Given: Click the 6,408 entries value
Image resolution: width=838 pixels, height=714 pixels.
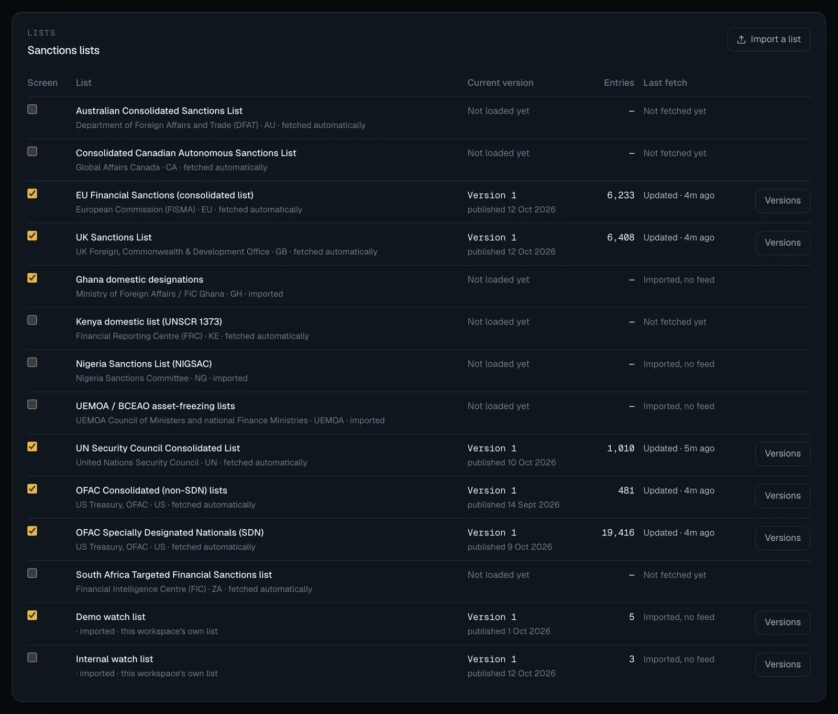Looking at the screenshot, I should pos(621,238).
